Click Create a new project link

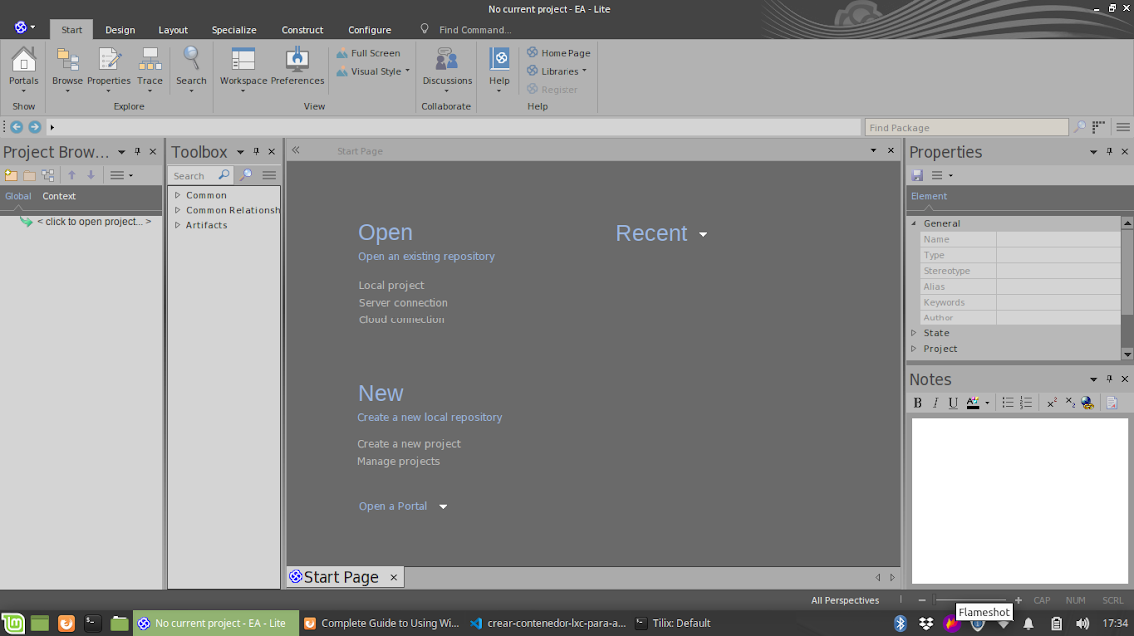409,444
